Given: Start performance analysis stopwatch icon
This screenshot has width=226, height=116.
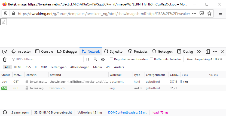Looking at the screenshot, I should pyautogui.click(x=5, y=112).
